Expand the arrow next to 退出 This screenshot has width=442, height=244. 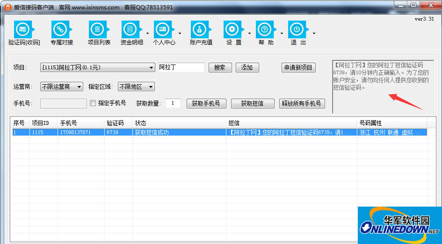click(314, 34)
